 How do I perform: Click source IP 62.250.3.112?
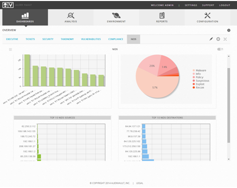(29, 126)
